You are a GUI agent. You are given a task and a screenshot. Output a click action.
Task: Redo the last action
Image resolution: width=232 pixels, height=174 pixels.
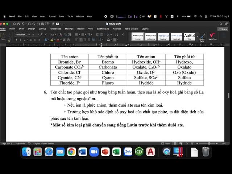[x=29, y=24]
